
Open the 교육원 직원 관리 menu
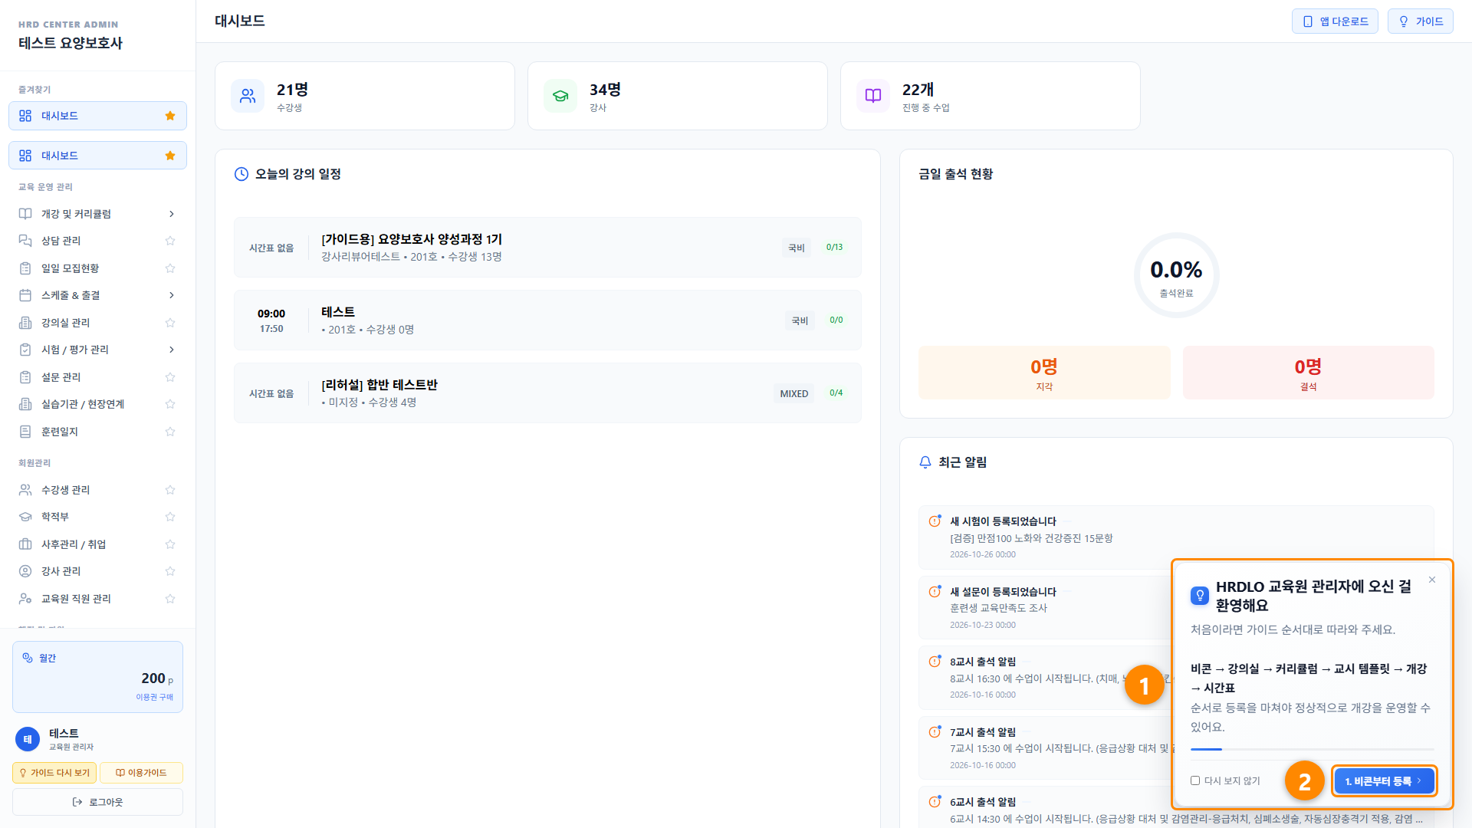[x=97, y=599]
